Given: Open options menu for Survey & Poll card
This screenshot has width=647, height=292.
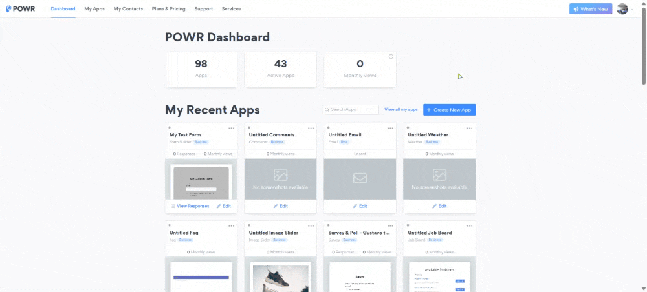Looking at the screenshot, I should pos(390,225).
